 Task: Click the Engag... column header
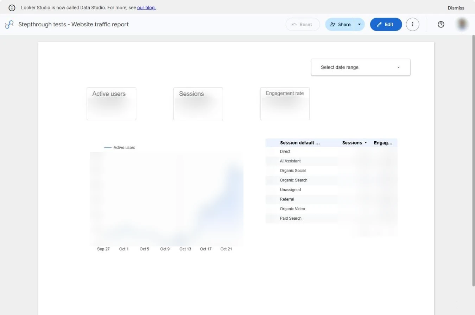pyautogui.click(x=383, y=143)
